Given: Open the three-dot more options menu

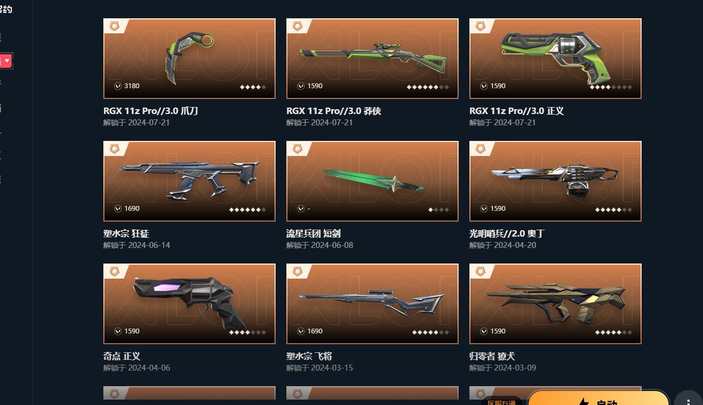Looking at the screenshot, I should pyautogui.click(x=688, y=399).
